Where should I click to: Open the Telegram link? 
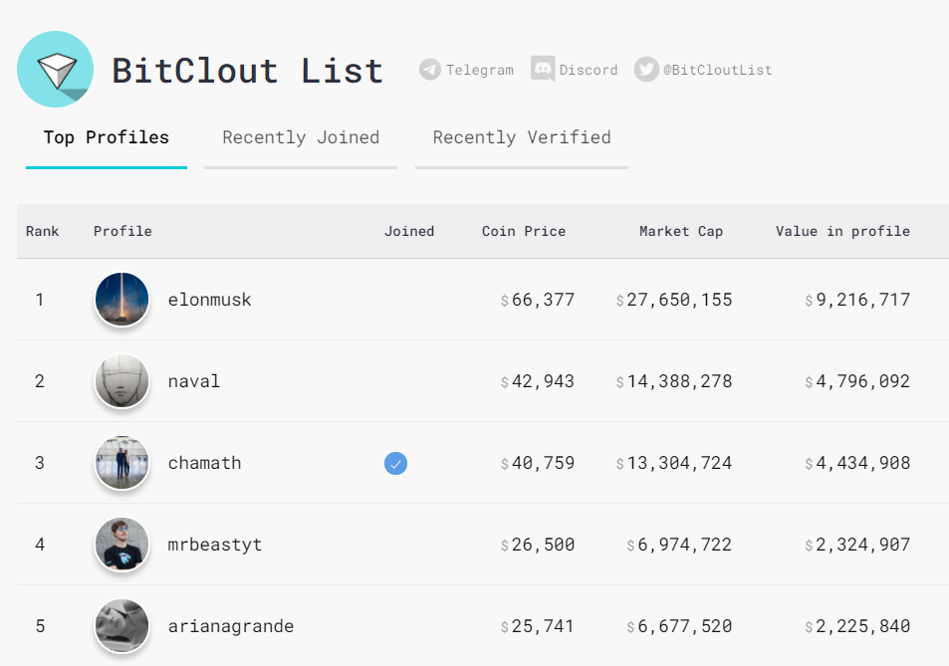click(467, 70)
